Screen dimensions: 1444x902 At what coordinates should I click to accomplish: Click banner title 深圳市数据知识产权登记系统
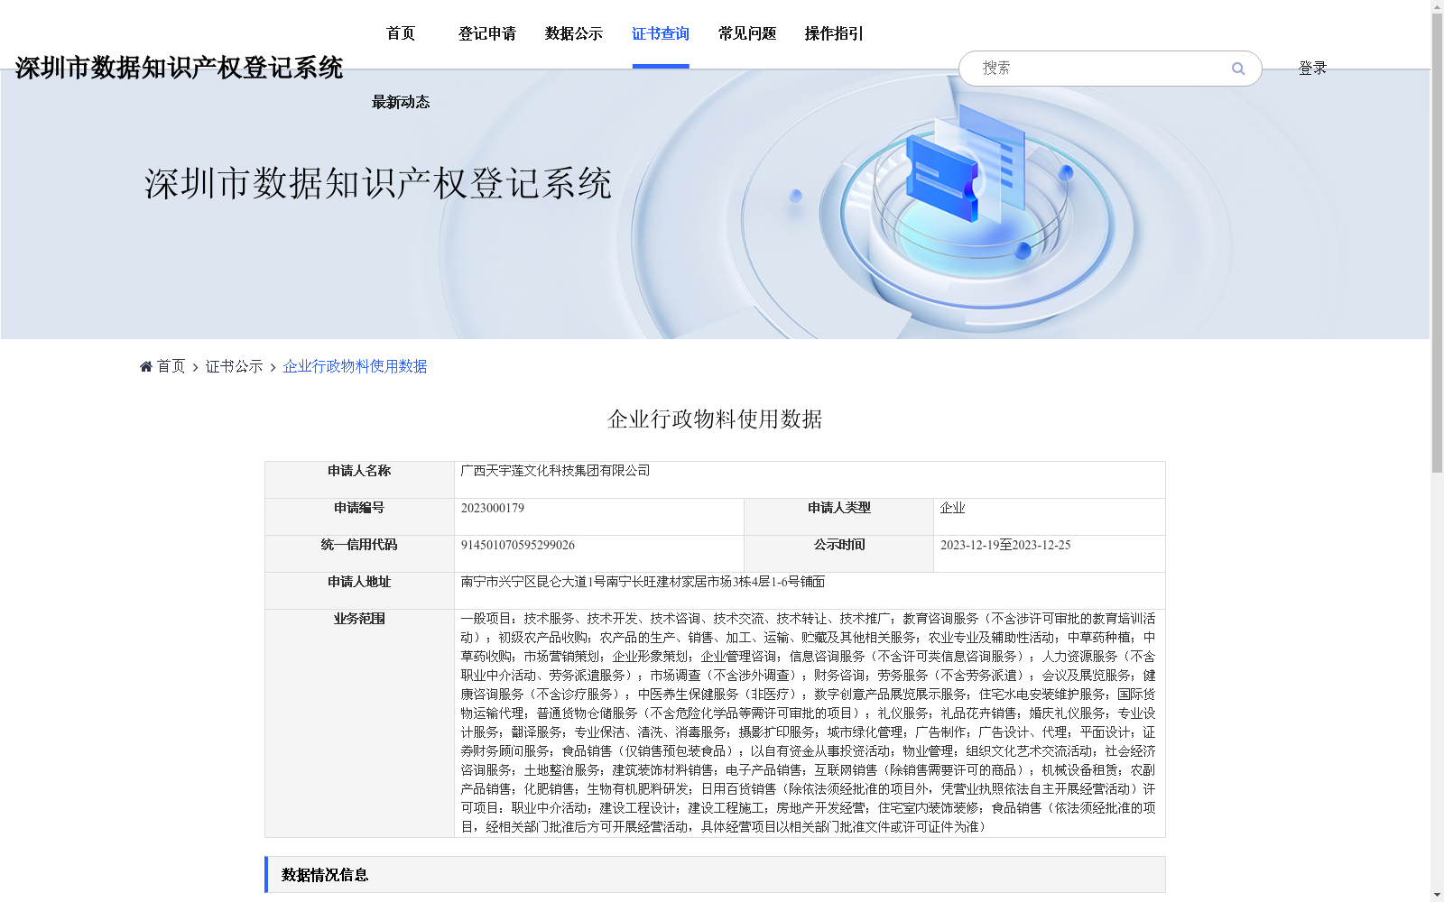pyautogui.click(x=378, y=183)
